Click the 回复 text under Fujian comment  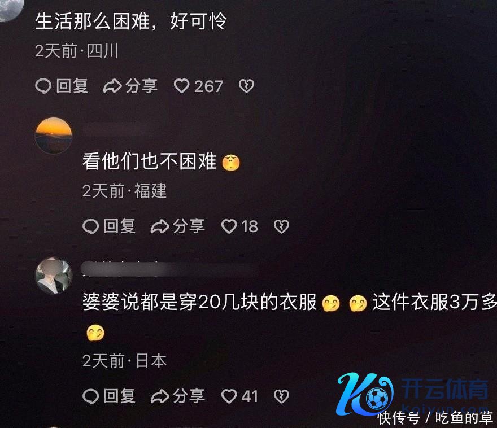[120, 226]
